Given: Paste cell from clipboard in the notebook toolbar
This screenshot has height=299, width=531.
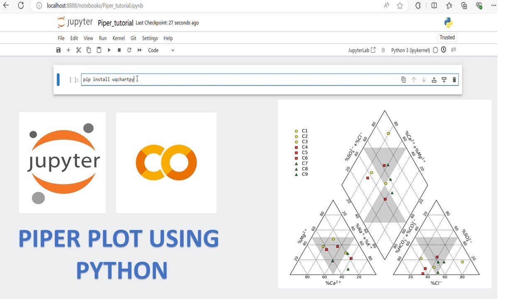Looking at the screenshot, I should pyautogui.click(x=99, y=50).
